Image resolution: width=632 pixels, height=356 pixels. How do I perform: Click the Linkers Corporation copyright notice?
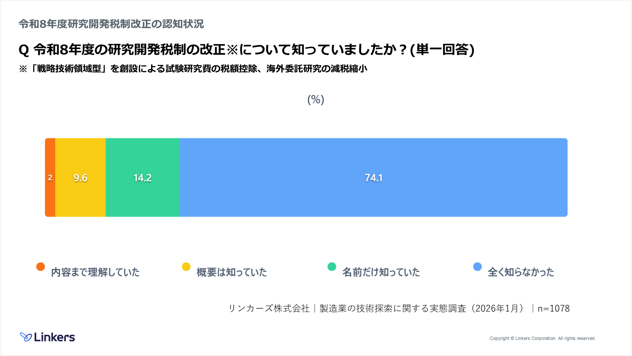click(x=542, y=338)
